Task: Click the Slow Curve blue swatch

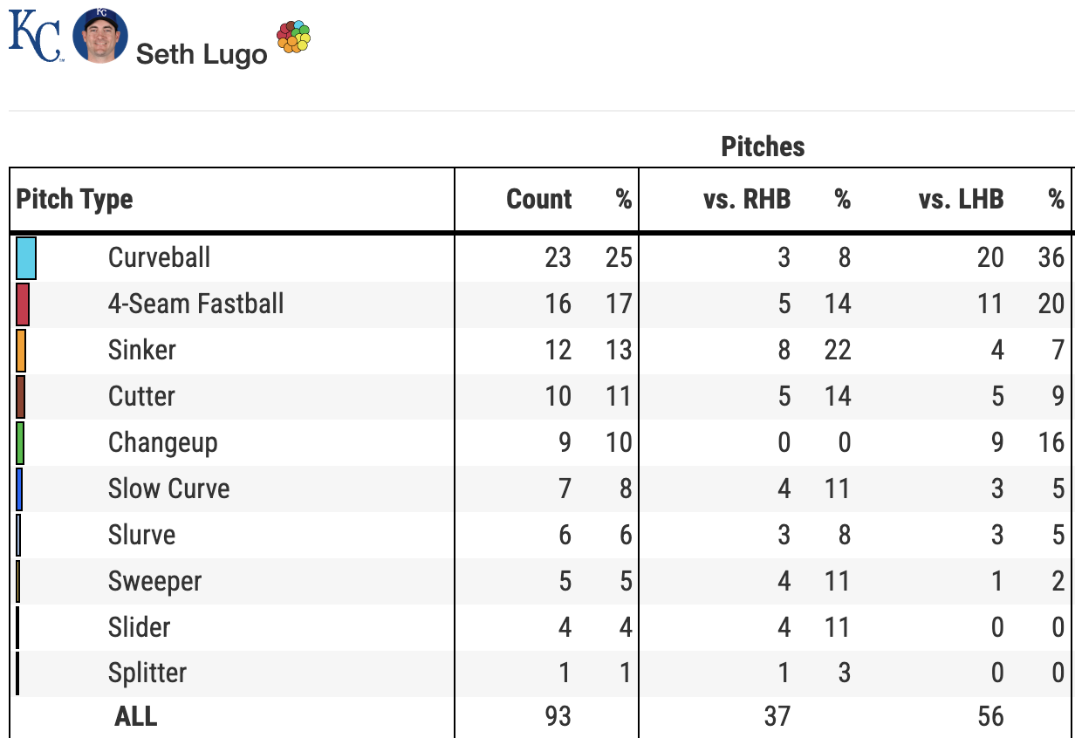Action: (19, 489)
